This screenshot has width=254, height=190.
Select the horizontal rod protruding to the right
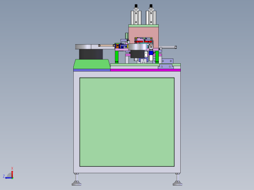168,47
